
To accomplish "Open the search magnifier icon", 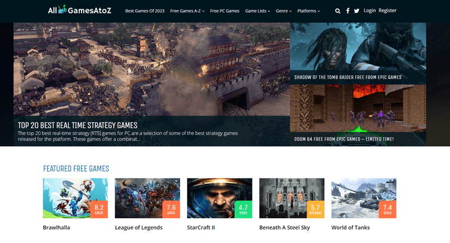I will pos(338,11).
